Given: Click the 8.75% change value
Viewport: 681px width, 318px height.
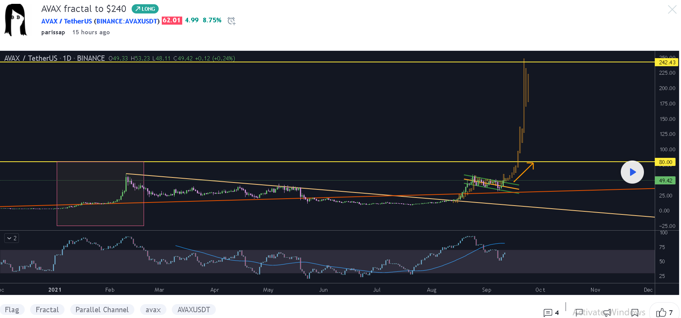Looking at the screenshot, I should [212, 20].
